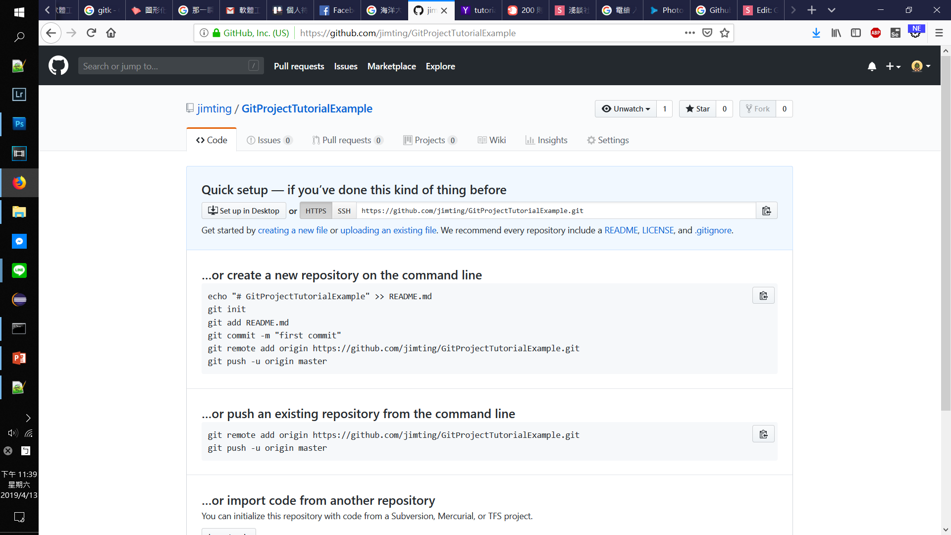Image resolution: width=951 pixels, height=535 pixels.
Task: Open the notifications bell
Action: point(872,66)
